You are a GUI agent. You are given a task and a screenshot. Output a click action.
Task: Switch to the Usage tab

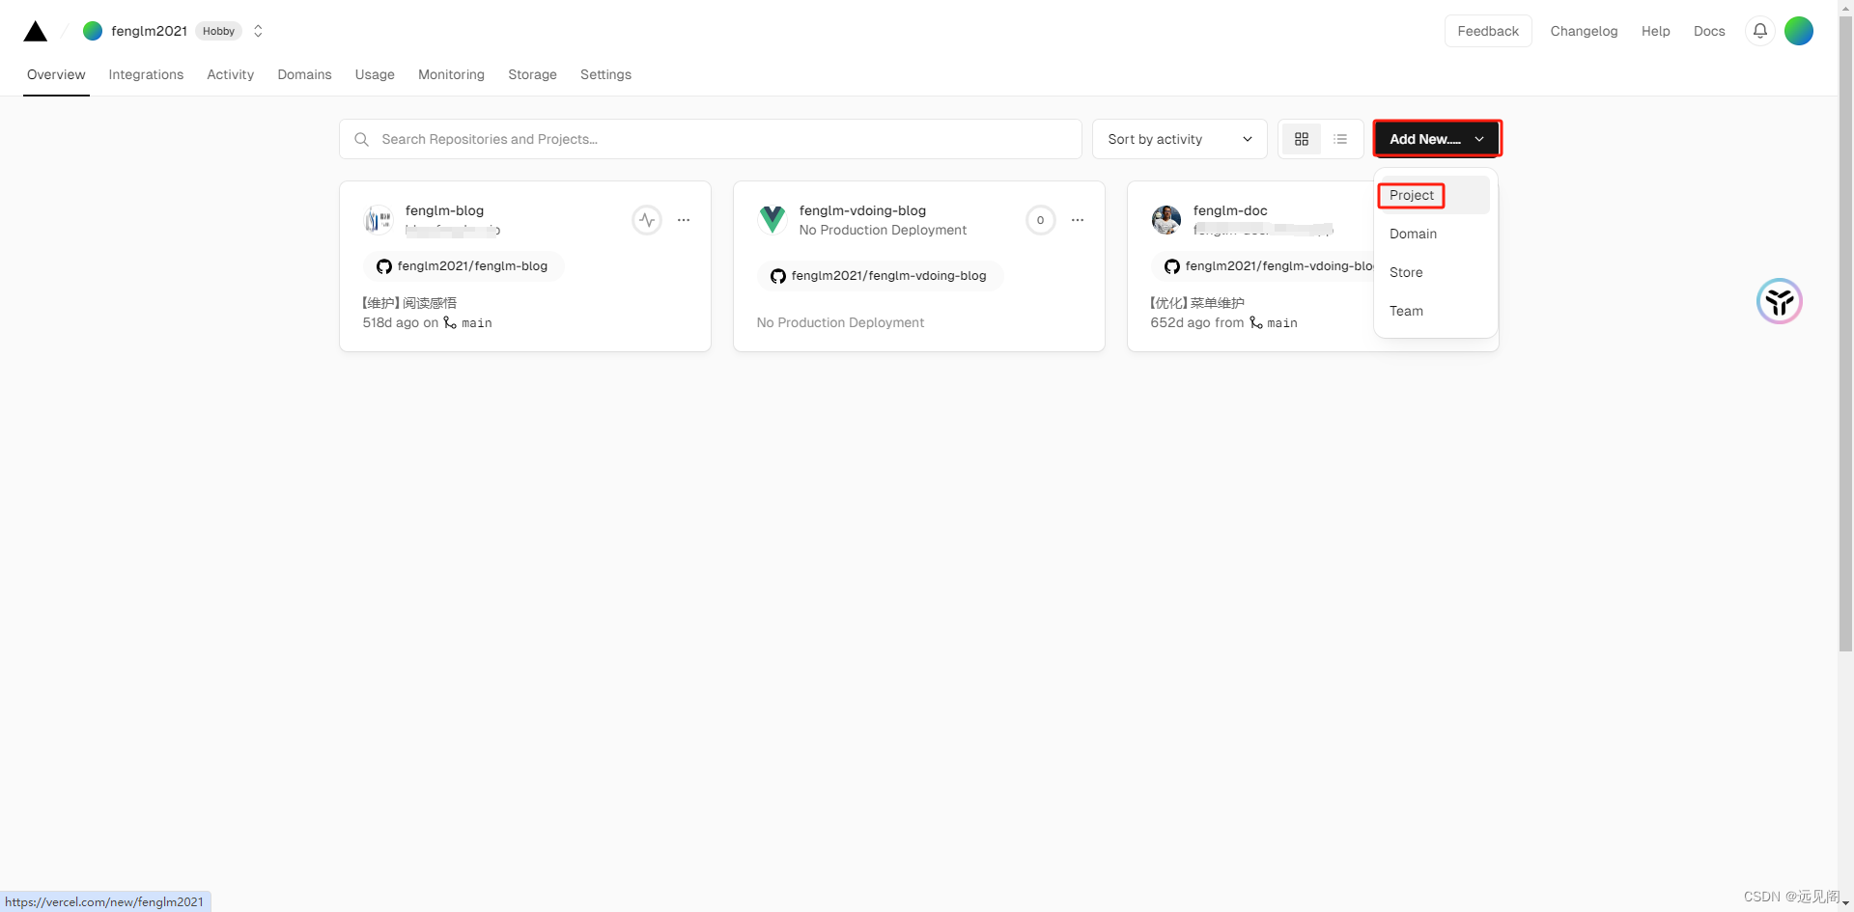pyautogui.click(x=375, y=74)
